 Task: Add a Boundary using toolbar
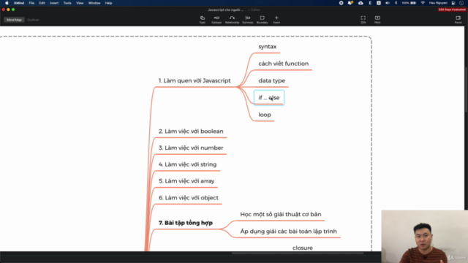[x=263, y=20]
